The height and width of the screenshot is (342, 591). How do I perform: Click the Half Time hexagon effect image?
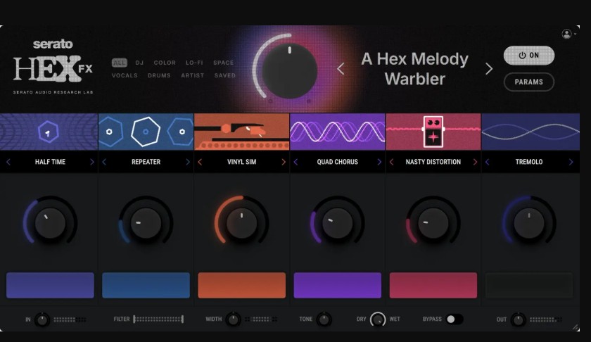pos(49,132)
